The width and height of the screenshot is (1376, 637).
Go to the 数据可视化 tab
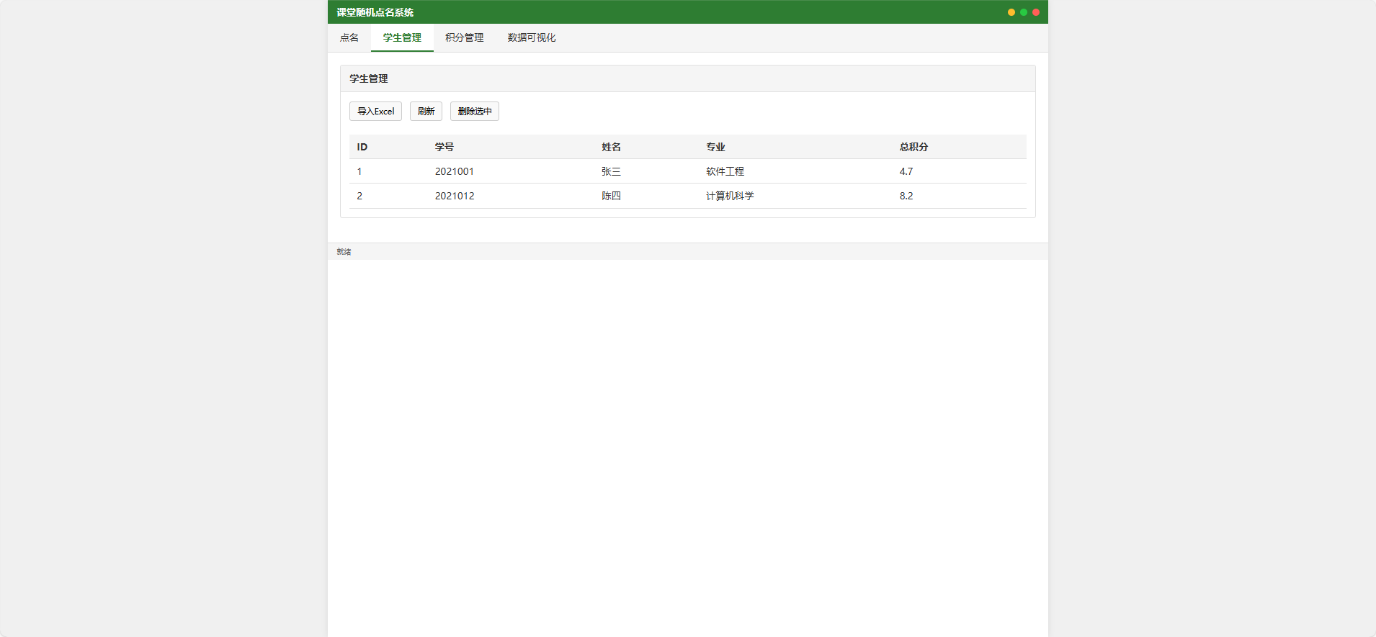531,37
